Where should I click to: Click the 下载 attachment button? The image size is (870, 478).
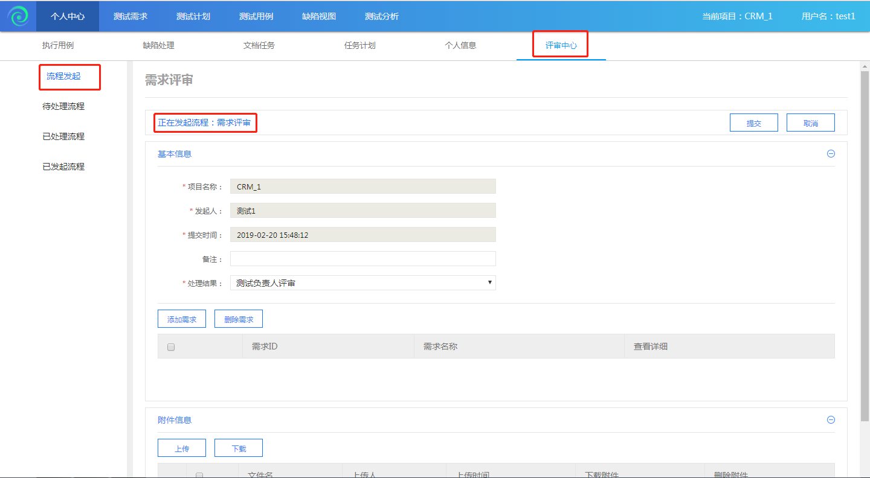point(239,448)
